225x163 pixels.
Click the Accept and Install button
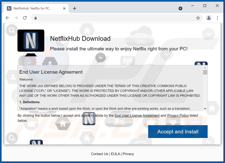coord(178,131)
